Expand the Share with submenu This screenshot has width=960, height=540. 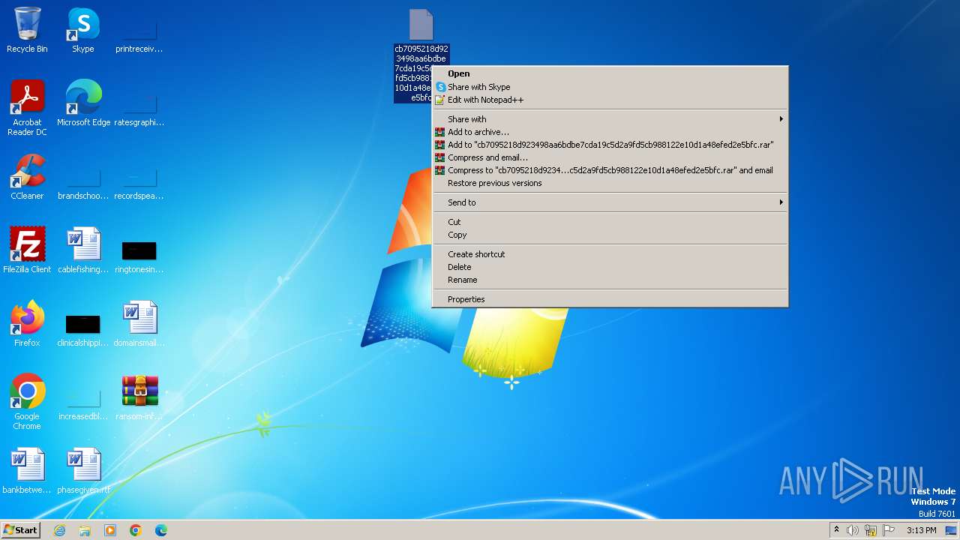610,119
